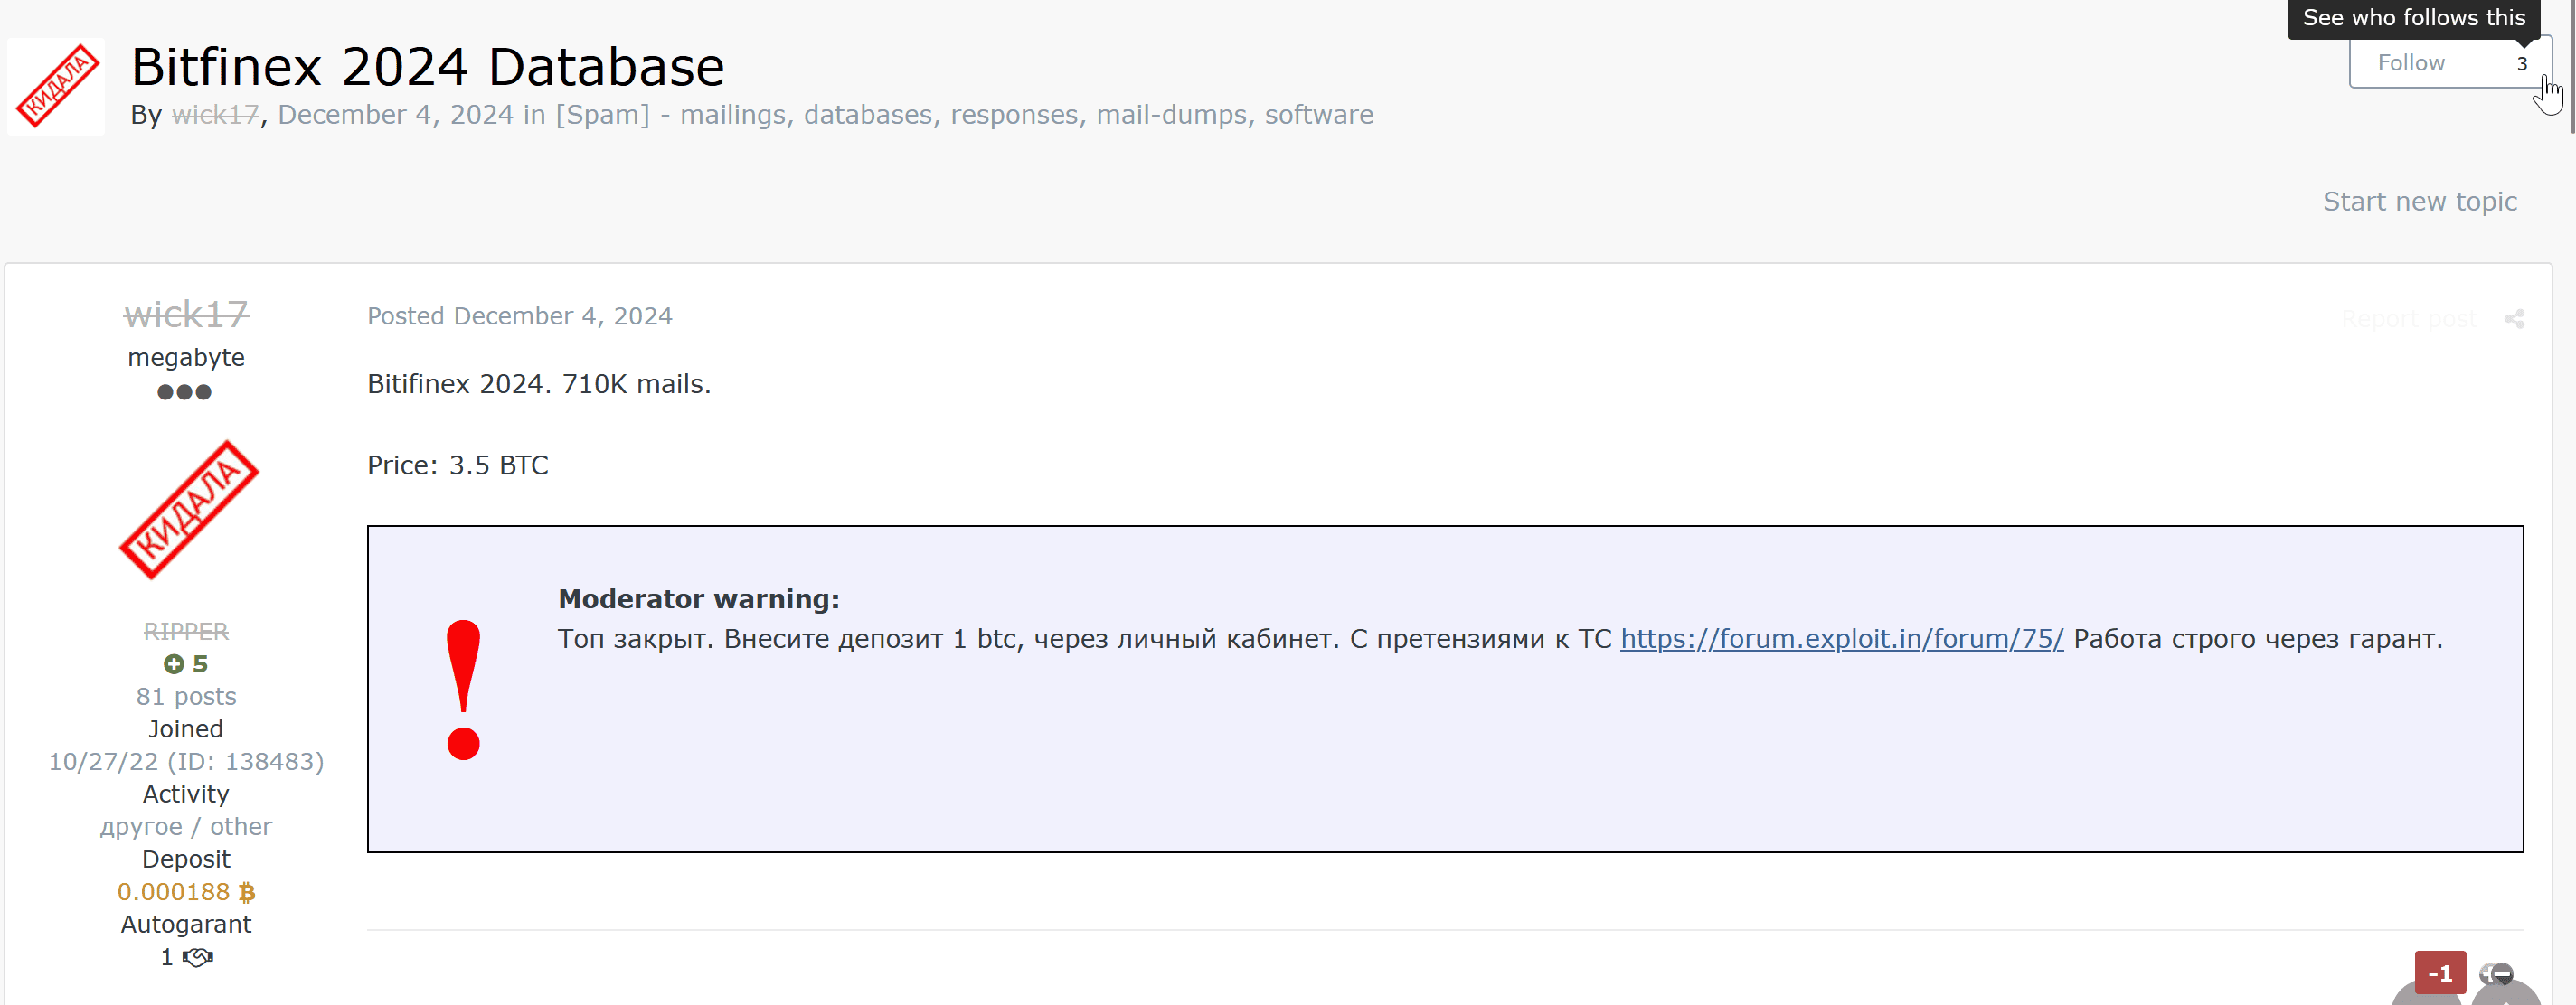
Task: Open wick17 author link in header
Action: 215,115
